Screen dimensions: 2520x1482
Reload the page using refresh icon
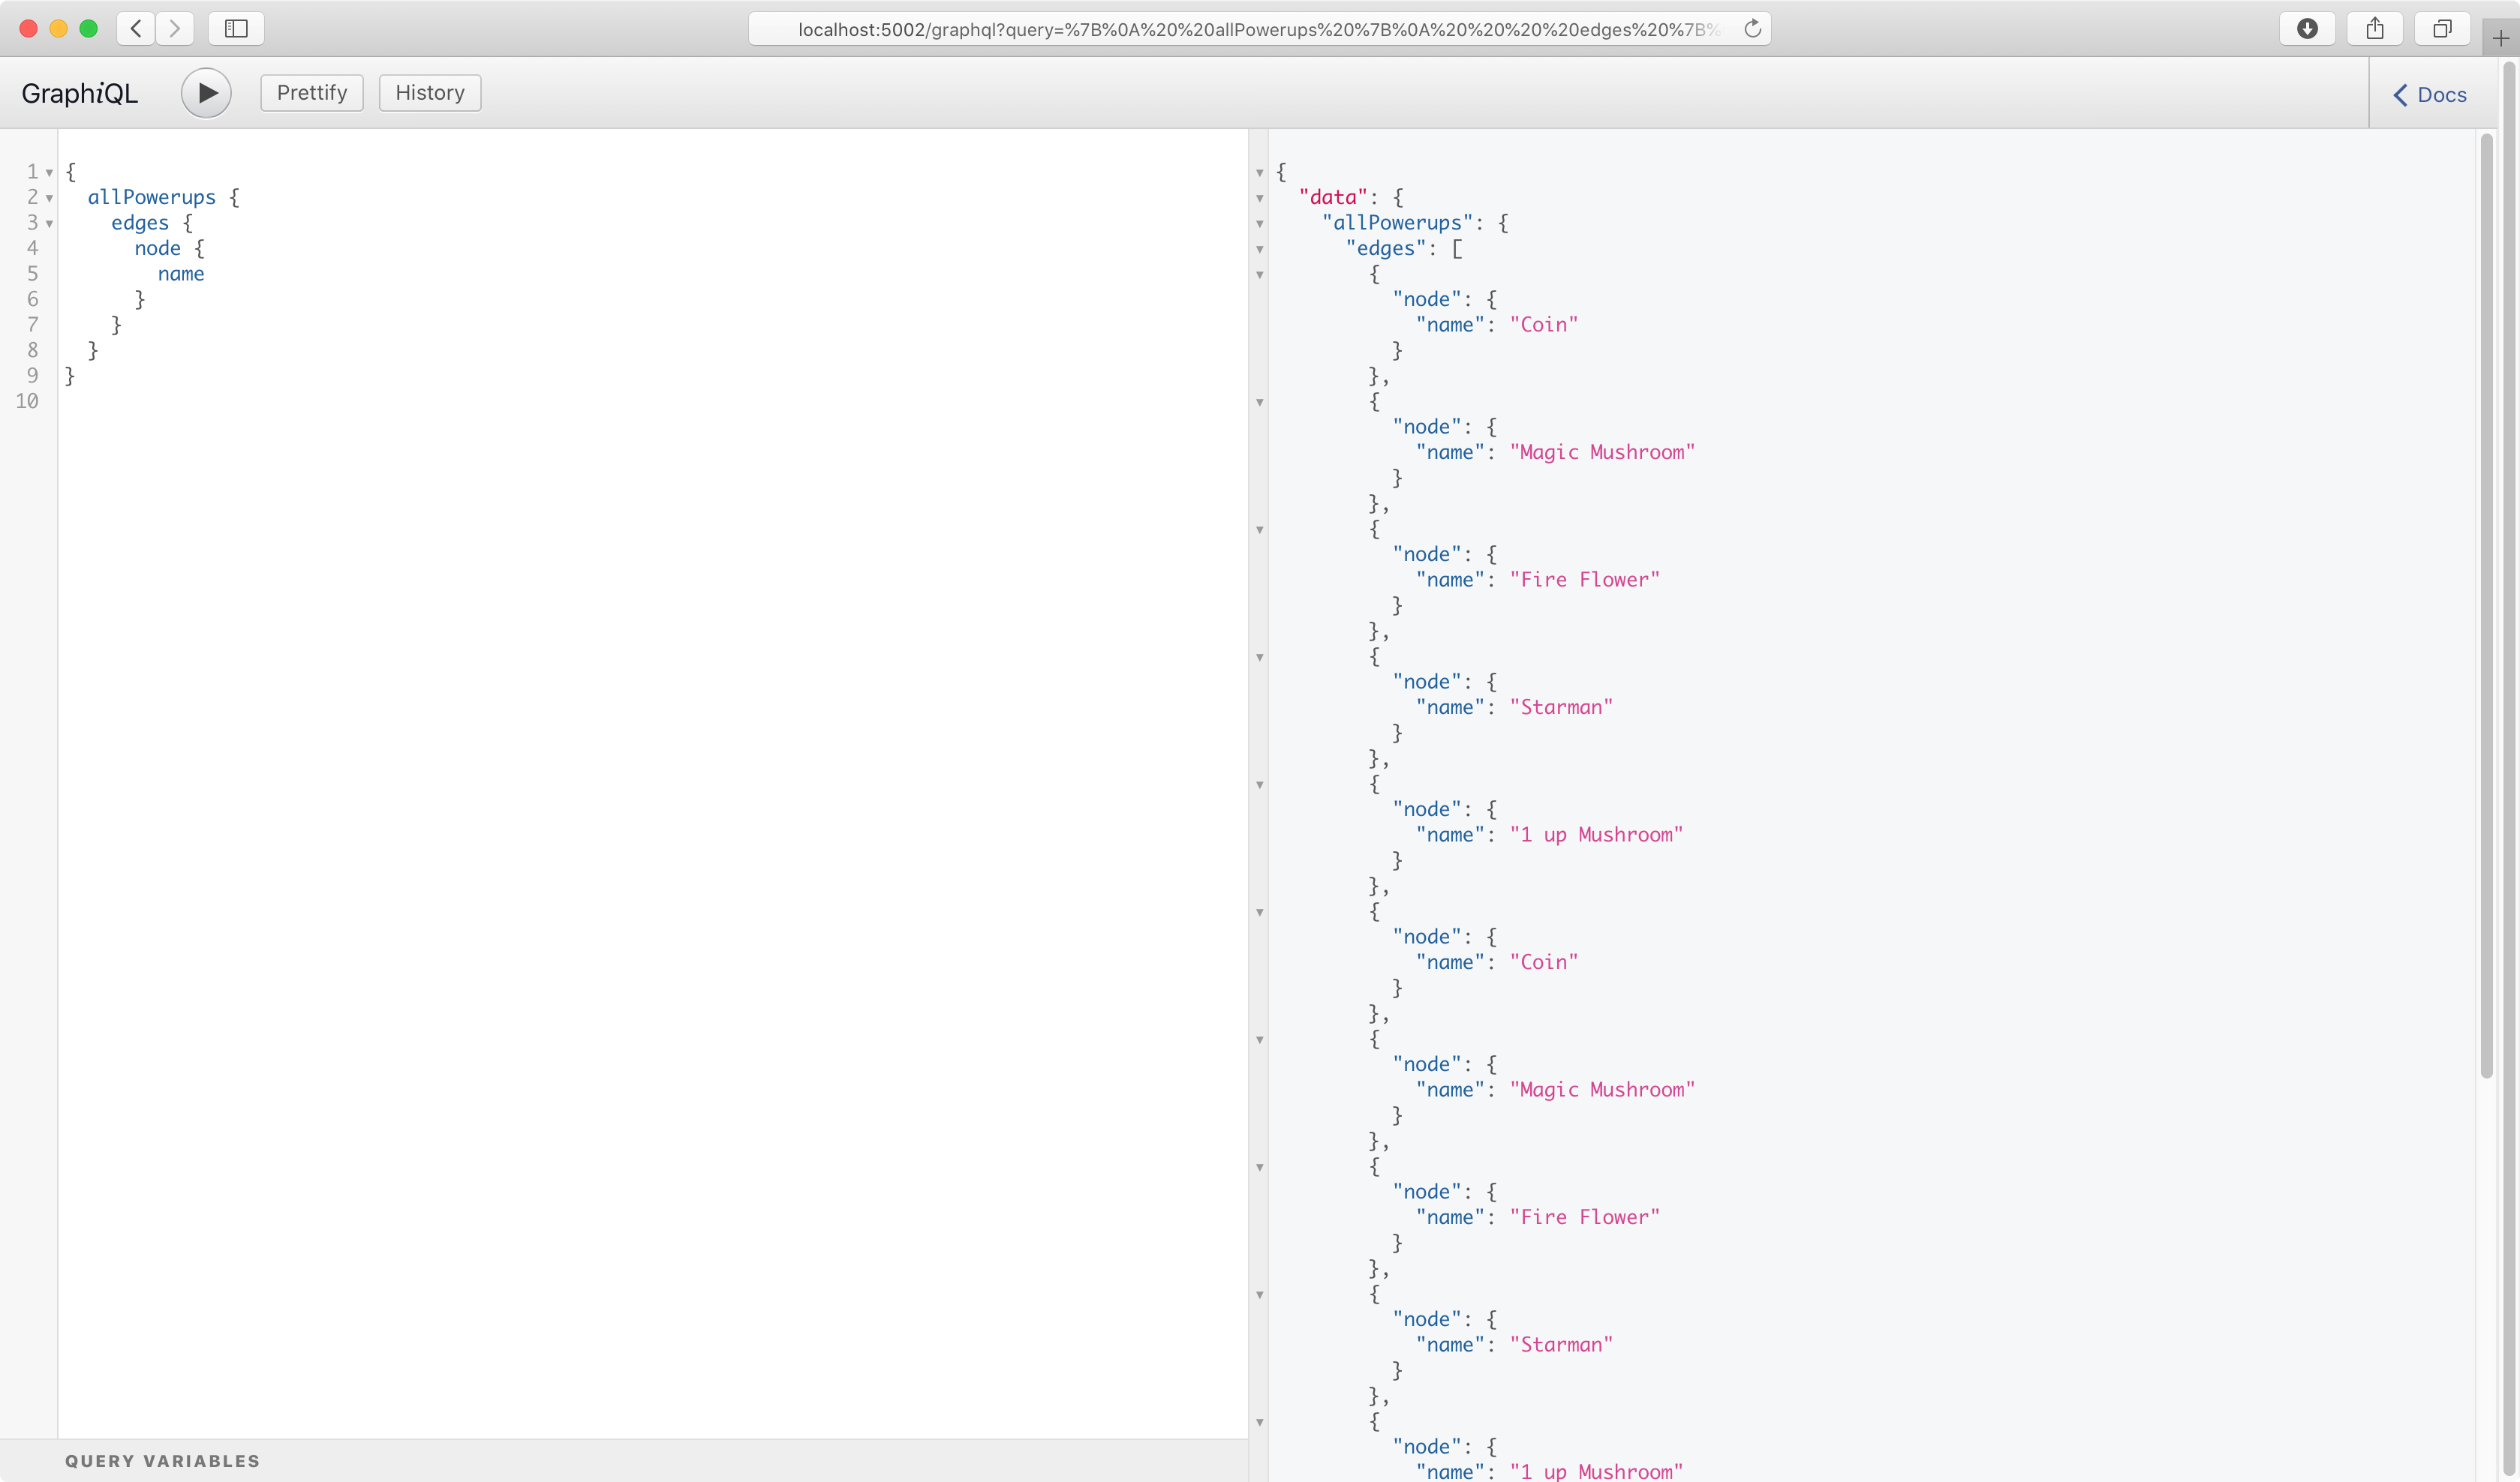click(x=1752, y=29)
